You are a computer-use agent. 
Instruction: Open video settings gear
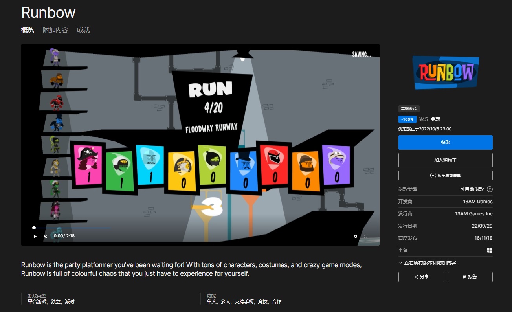click(x=355, y=236)
